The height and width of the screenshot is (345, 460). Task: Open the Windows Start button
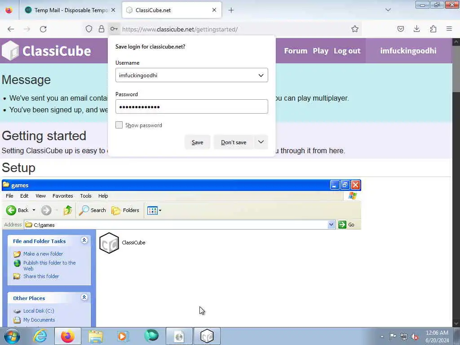(x=12, y=336)
